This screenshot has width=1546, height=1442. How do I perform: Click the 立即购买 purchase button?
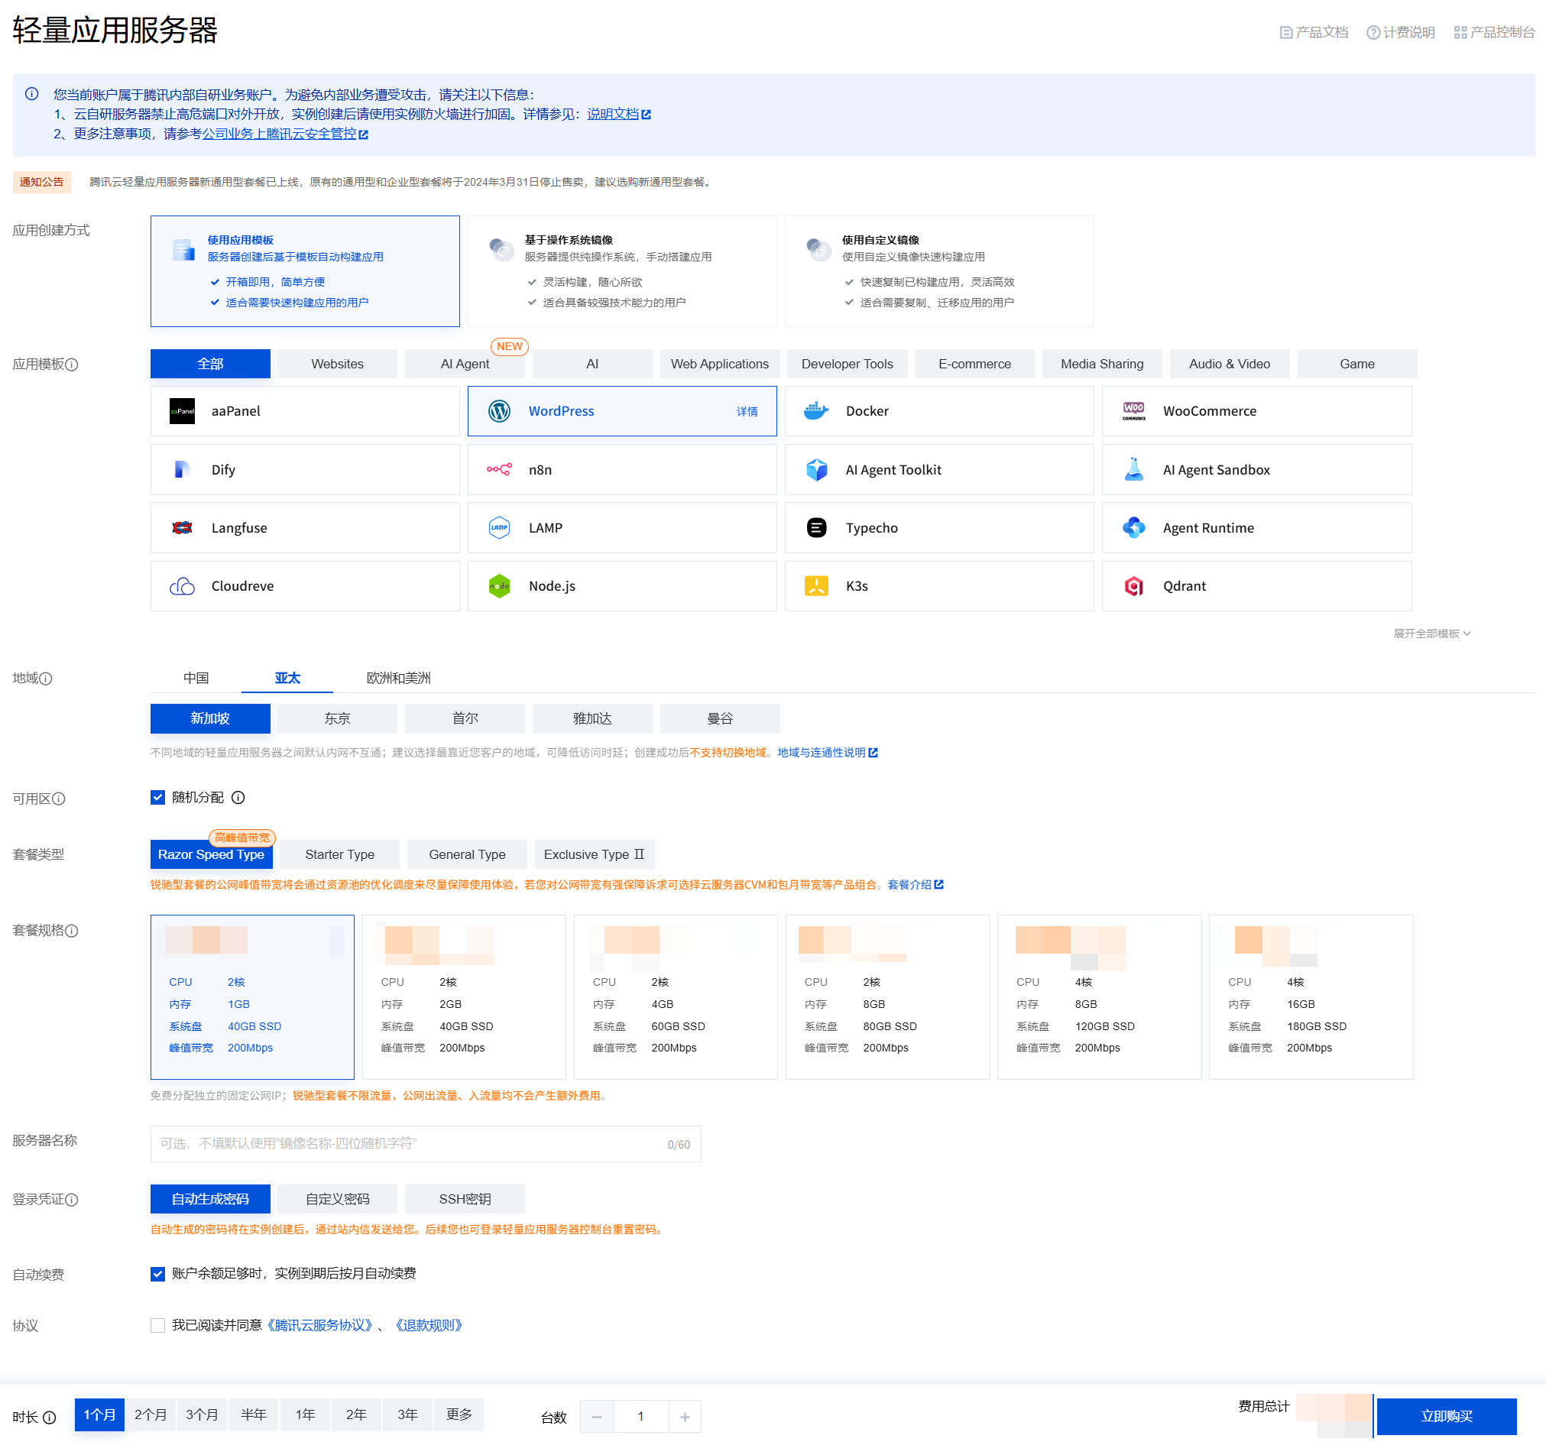pyautogui.click(x=1446, y=1416)
